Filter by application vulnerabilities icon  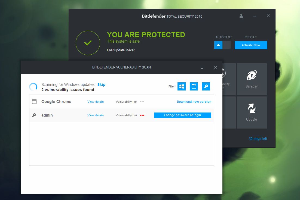coord(194,86)
